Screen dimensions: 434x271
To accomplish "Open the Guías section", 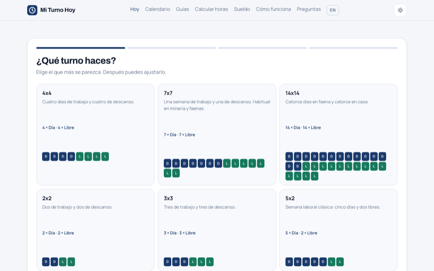I will click(x=182, y=10).
